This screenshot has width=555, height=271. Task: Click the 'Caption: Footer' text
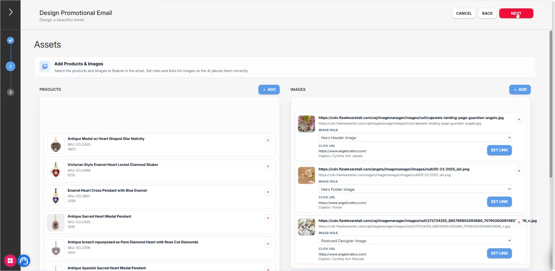pos(330,208)
